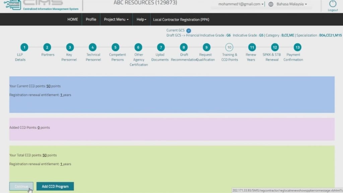The height and width of the screenshot is (193, 343).
Task: Expand the Help dropdown
Action: click(141, 19)
